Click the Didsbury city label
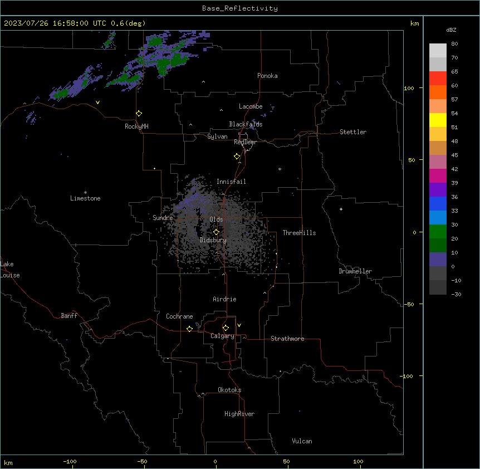480x469 pixels. 213,240
